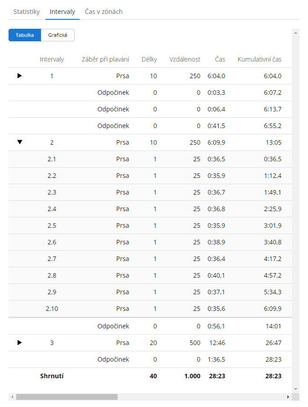Image resolution: width=308 pixels, height=407 pixels.
Task: Click vertical scrollbar down arrow
Action: click(x=295, y=389)
